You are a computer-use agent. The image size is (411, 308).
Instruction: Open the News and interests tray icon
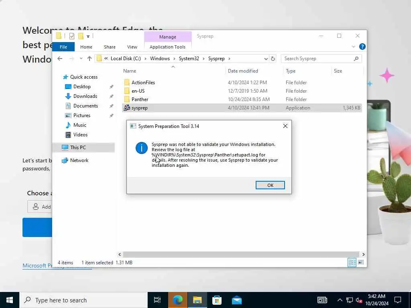pyautogui.click(x=322, y=300)
